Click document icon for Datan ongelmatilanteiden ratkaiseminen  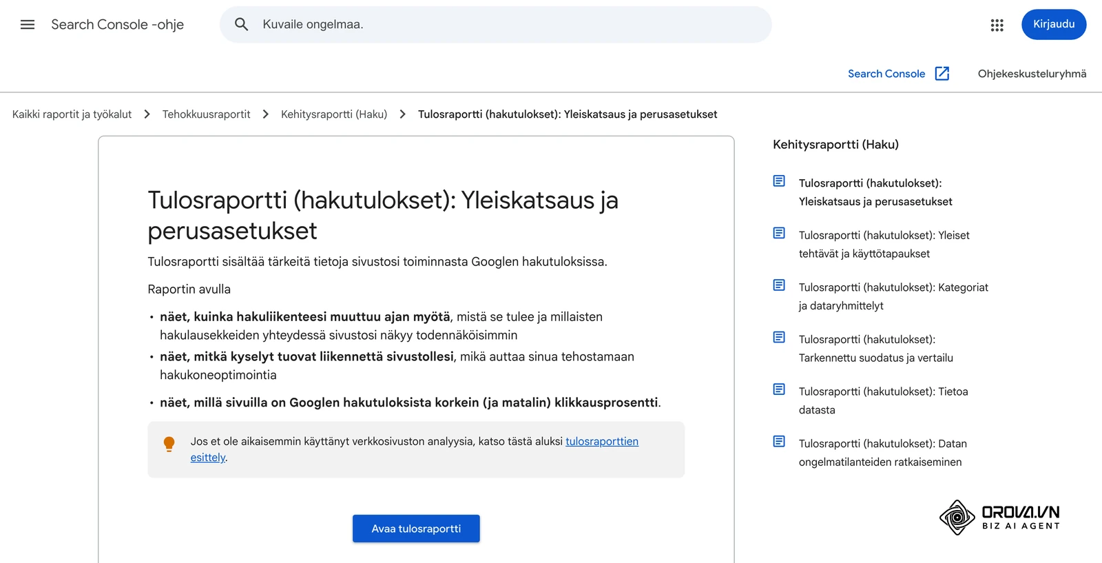click(779, 441)
